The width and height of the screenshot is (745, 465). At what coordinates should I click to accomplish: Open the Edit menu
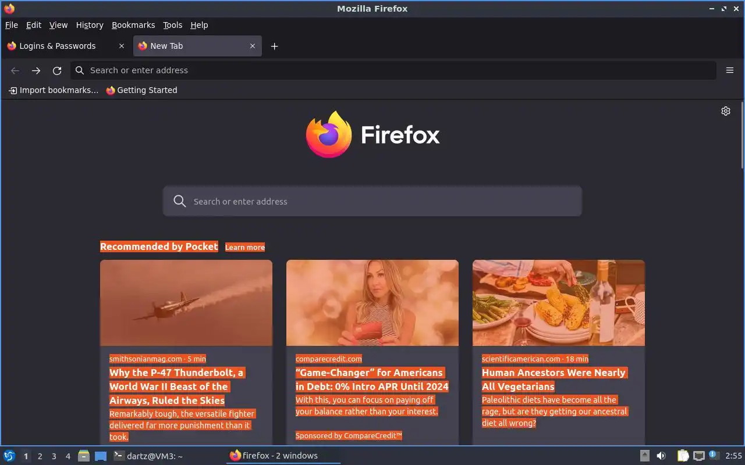[34, 25]
